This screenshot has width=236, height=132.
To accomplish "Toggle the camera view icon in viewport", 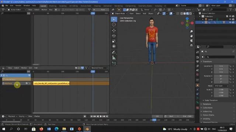I will [191, 41].
